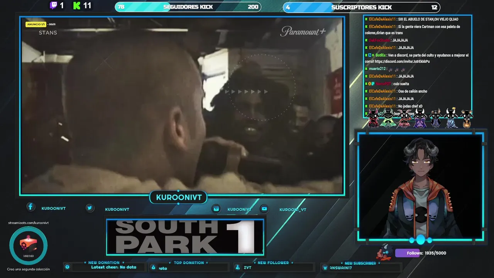
Task: Click the new follower name ZVT
Action: point(247,268)
